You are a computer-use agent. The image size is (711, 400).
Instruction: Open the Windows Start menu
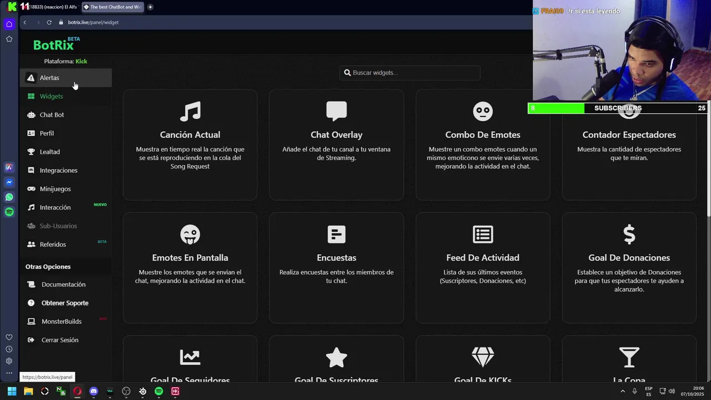(x=12, y=391)
